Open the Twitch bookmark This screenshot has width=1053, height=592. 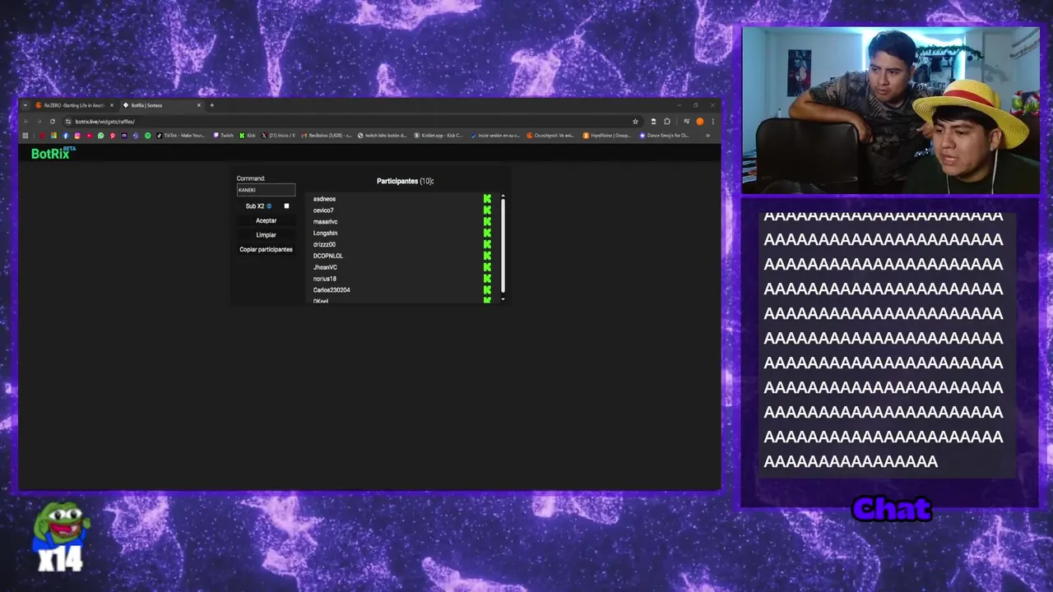[224, 136]
